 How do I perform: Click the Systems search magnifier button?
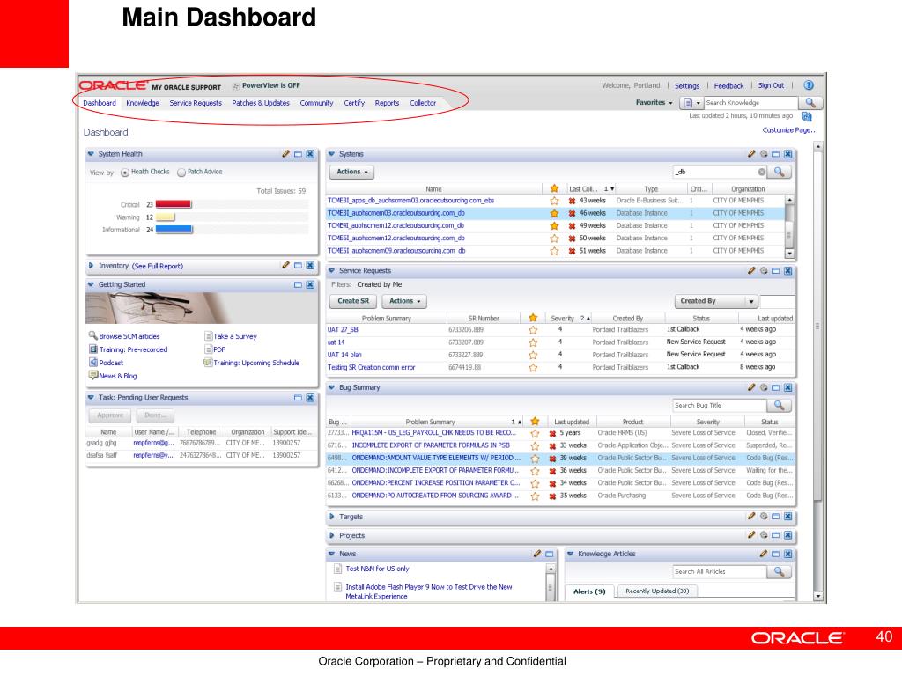pyautogui.click(x=779, y=172)
